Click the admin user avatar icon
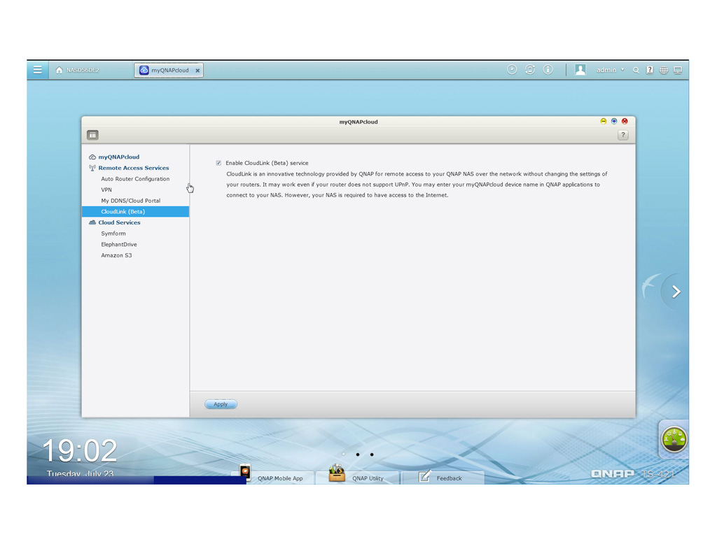The width and height of the screenshot is (717, 537). 580,69
